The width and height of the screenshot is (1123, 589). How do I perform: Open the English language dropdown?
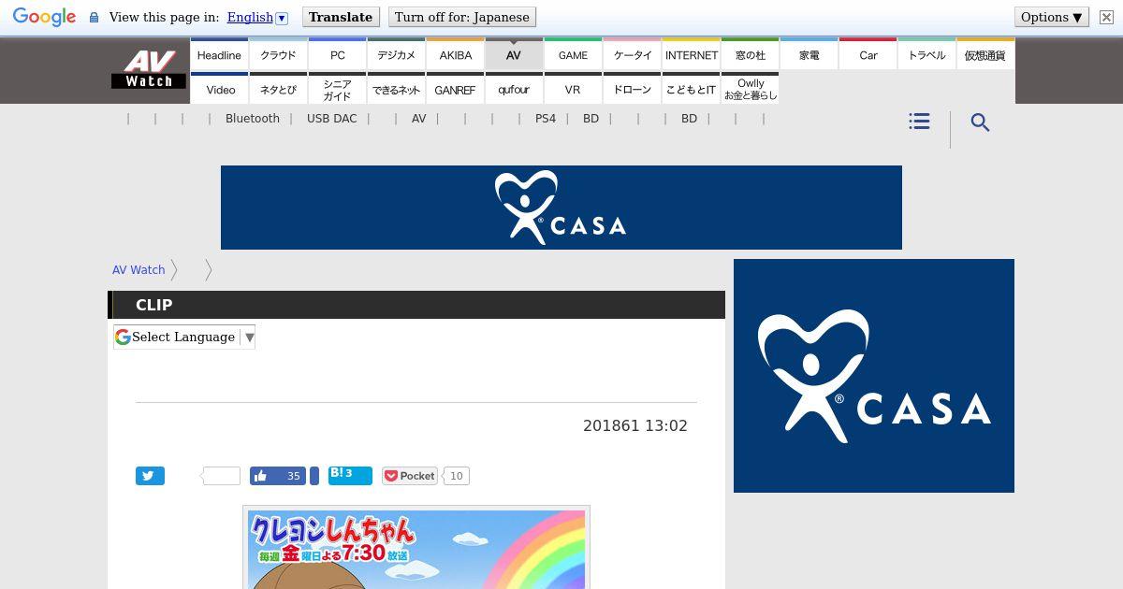tap(256, 17)
